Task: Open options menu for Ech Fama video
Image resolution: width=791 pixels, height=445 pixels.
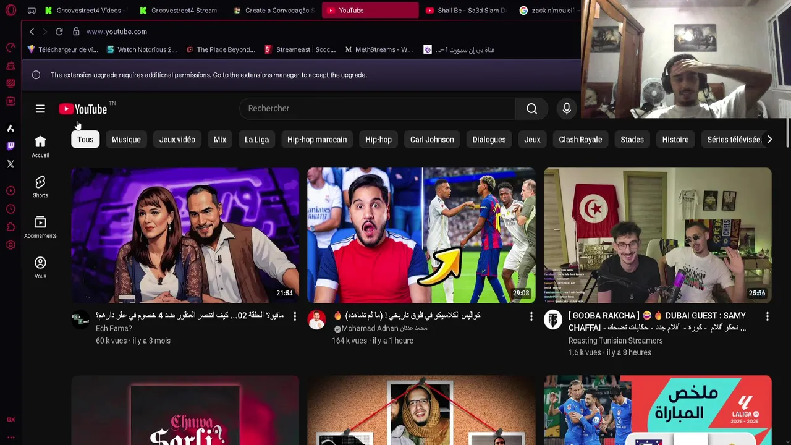Action: [x=295, y=316]
